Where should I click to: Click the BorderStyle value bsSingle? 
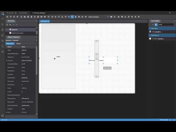[x=25, y=78]
